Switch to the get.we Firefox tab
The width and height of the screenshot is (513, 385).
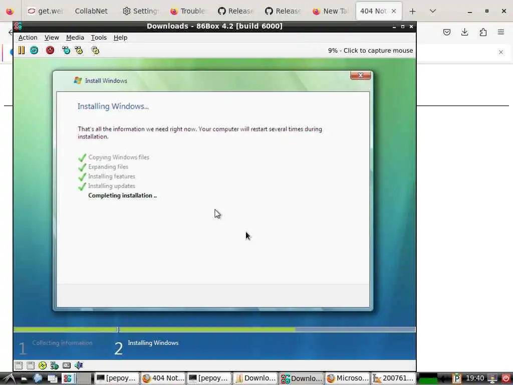(46, 11)
